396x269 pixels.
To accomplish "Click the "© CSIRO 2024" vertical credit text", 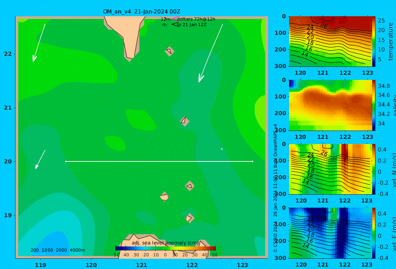I will (275, 237).
